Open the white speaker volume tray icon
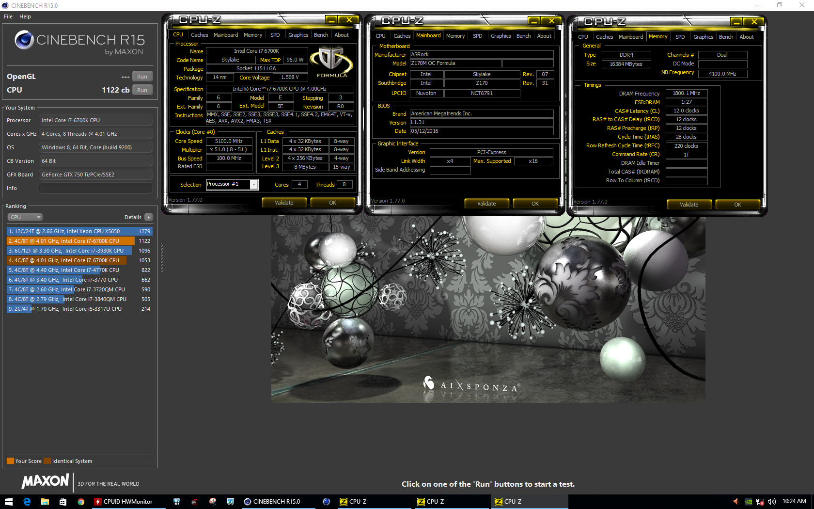Viewport: 814px width, 509px height. pyautogui.click(x=772, y=502)
